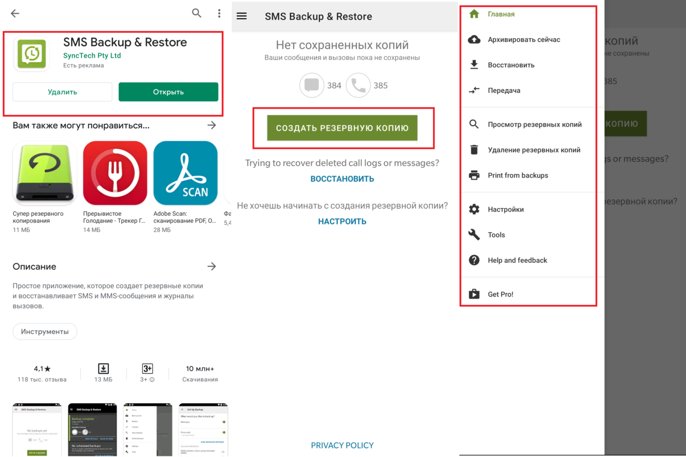Open the first 'No backups yet' screenshot
Screen dimensions: 686x457
[37, 430]
